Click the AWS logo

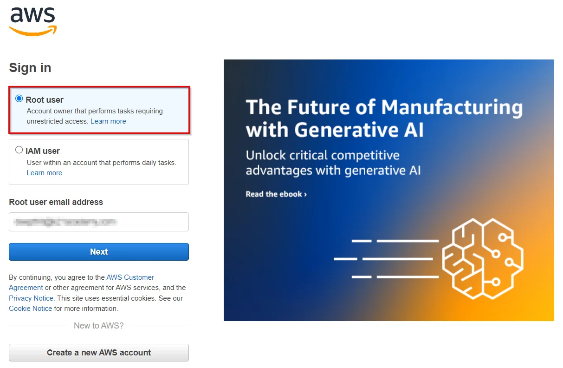[32, 21]
